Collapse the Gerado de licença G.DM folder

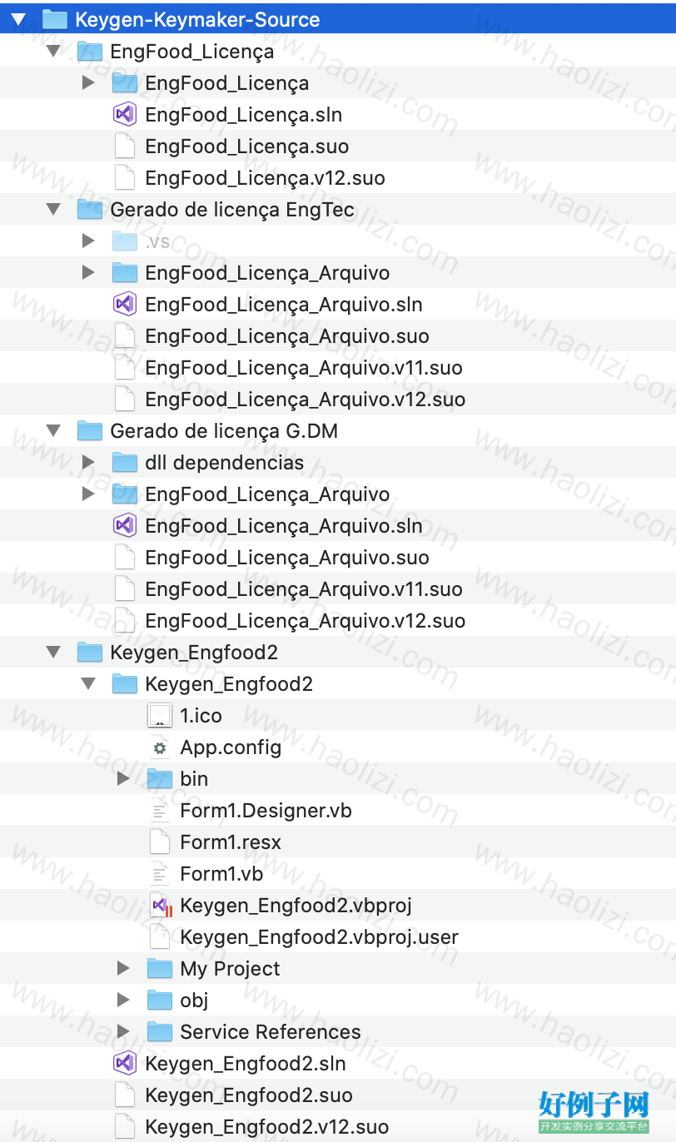tap(54, 431)
